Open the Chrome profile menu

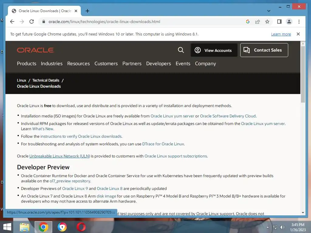[289, 22]
